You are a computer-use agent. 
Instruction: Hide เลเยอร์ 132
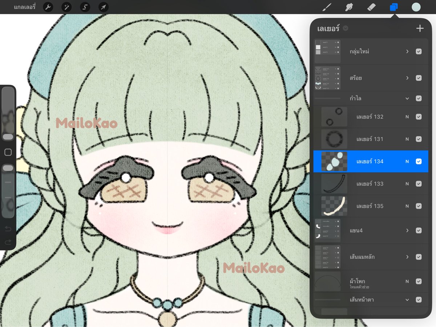(419, 117)
